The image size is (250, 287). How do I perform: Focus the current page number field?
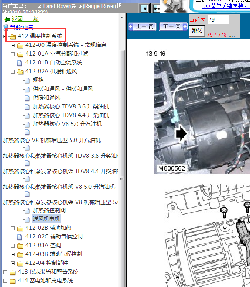[218, 20]
